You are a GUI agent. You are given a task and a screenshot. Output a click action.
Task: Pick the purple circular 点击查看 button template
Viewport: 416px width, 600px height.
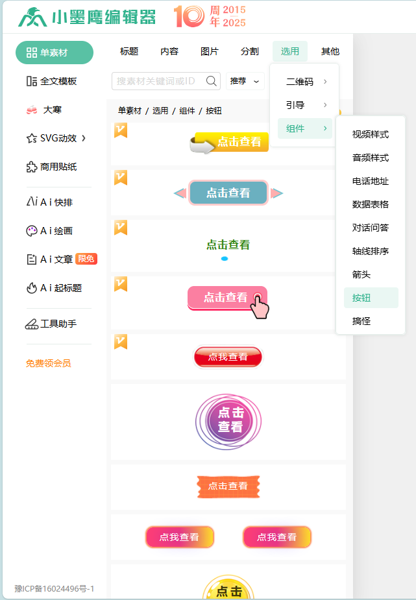pos(228,422)
